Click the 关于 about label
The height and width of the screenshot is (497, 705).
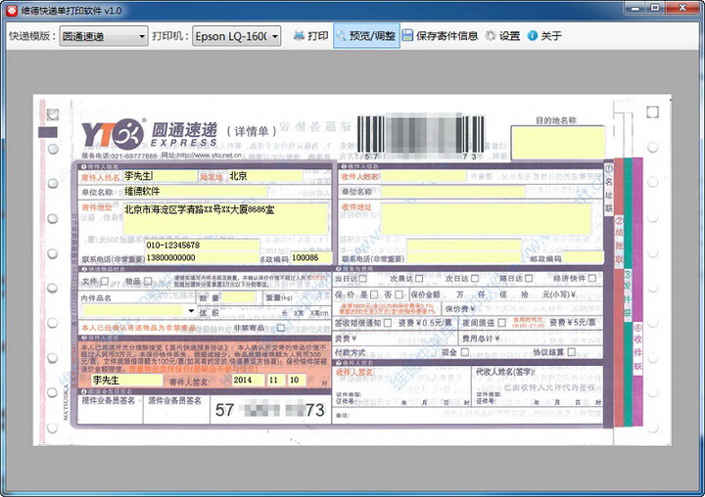(x=551, y=35)
